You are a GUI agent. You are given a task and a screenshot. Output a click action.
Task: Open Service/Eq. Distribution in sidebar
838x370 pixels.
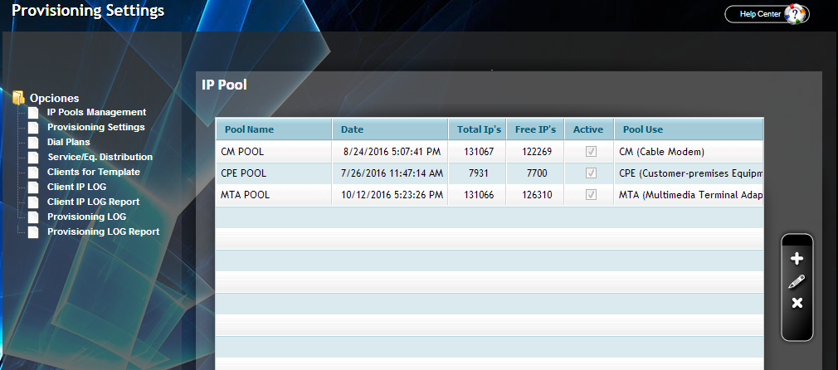(x=100, y=158)
